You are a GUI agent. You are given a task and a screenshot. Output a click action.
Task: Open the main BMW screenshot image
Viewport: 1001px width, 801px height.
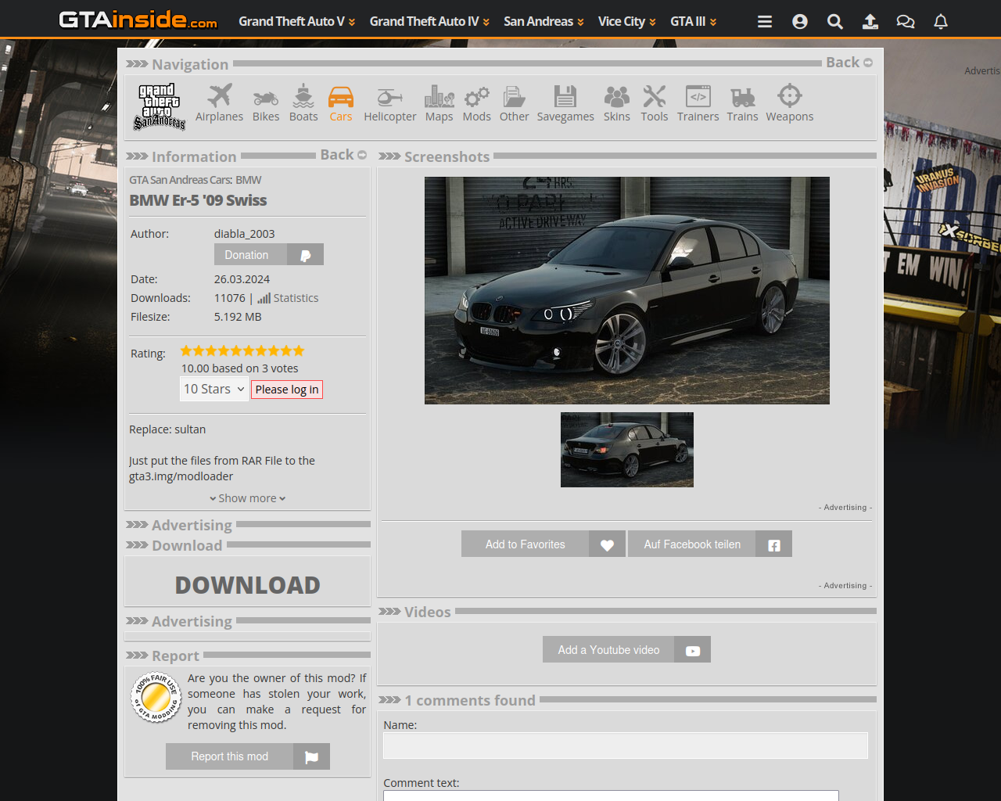tap(627, 290)
